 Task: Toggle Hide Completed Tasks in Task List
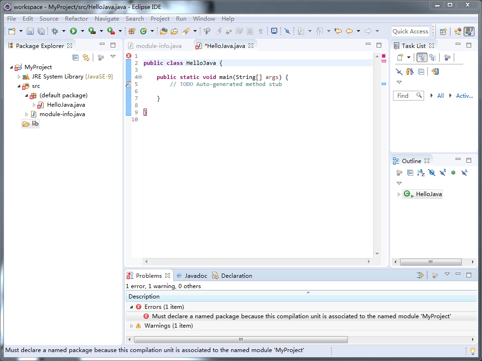(399, 72)
